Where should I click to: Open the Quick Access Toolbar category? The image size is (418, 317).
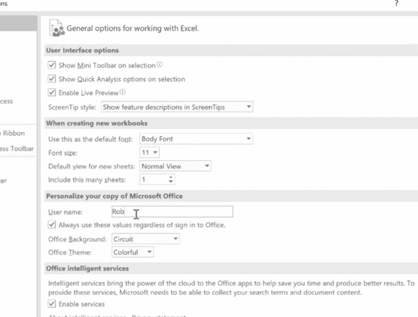17,148
